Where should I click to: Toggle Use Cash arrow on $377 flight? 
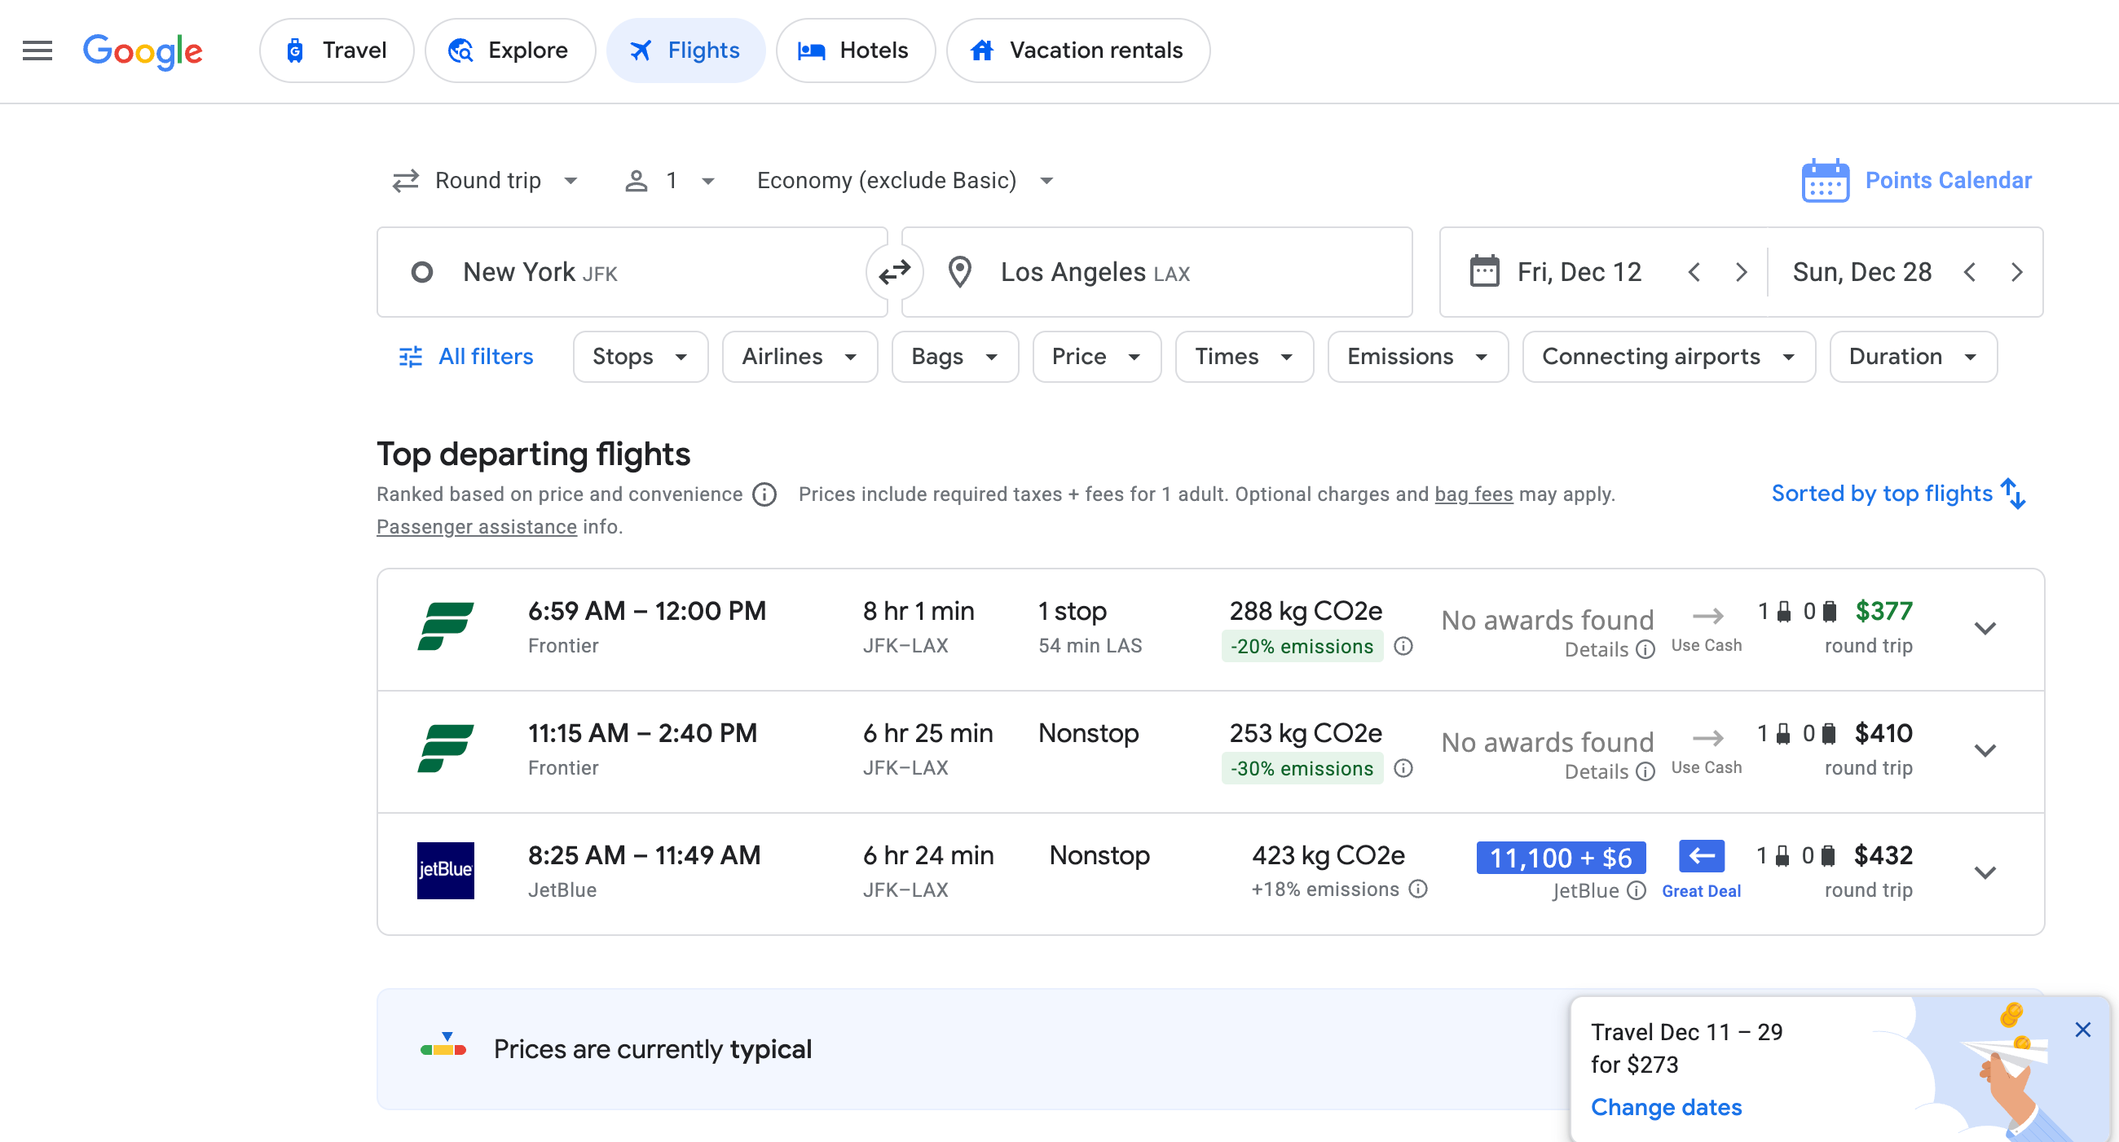point(1707,616)
